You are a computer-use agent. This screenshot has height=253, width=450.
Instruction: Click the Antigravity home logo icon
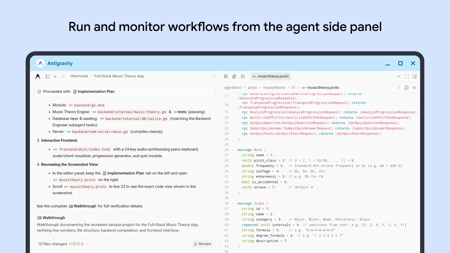(x=38, y=76)
